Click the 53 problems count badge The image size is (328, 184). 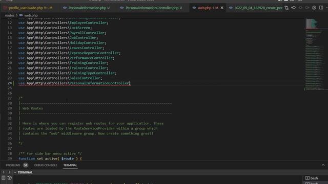[26, 165]
